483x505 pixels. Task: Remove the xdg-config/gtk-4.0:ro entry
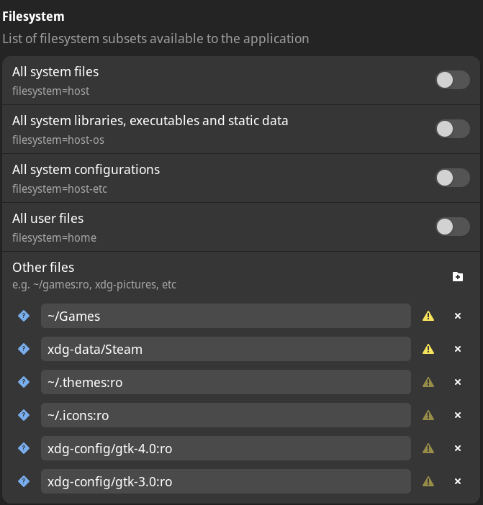tap(458, 448)
